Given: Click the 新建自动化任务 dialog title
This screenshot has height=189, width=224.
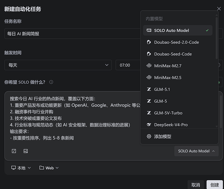Looking at the screenshot, I should [23, 9].
